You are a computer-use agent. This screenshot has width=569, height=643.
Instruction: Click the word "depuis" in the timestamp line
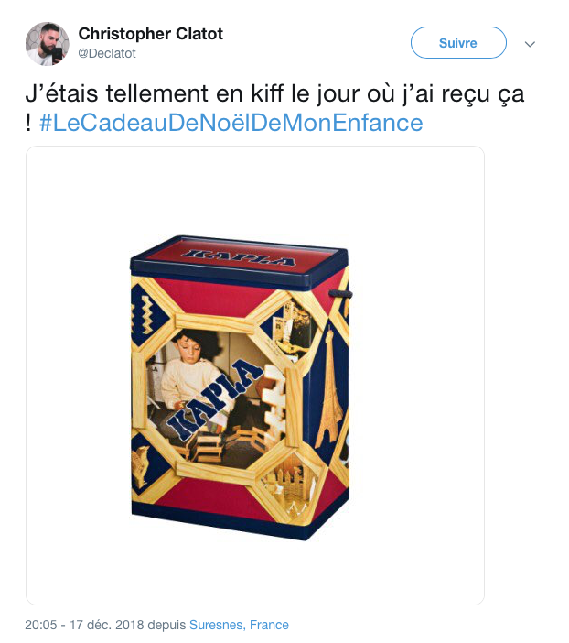coord(166,625)
